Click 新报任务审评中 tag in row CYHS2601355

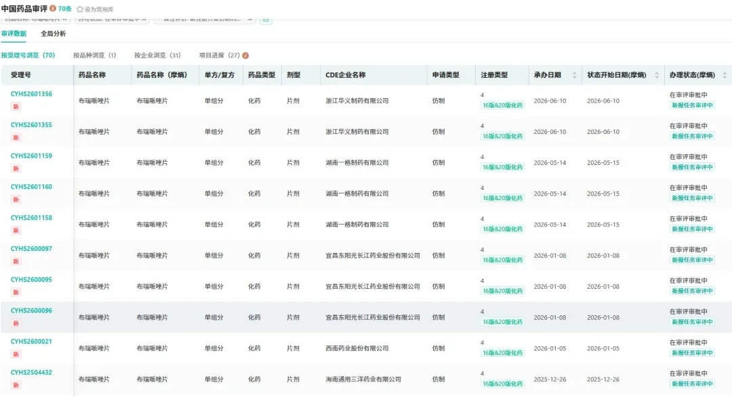(x=692, y=136)
